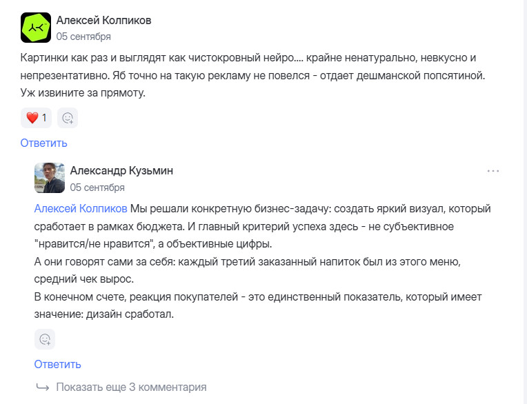
Task: Click the date under Александр Кузьмин's name
Action: pos(97,187)
